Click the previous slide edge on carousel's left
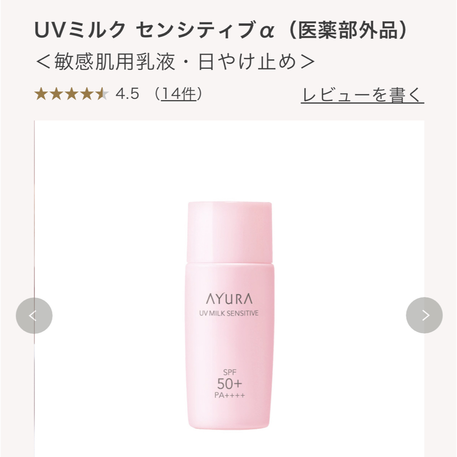Screen dimensions: 457x457 pos(34,289)
